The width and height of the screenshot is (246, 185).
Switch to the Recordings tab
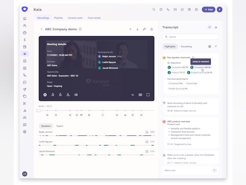tap(43, 18)
